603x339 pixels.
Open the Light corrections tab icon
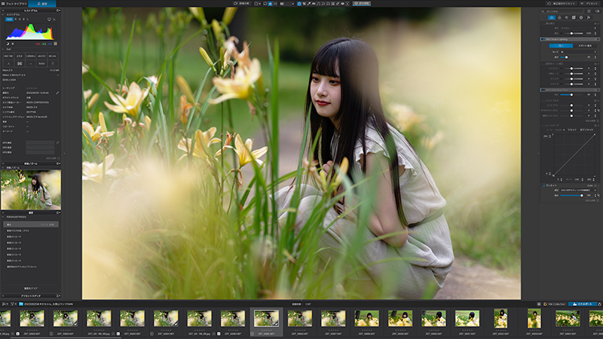pyautogui.click(x=552, y=17)
